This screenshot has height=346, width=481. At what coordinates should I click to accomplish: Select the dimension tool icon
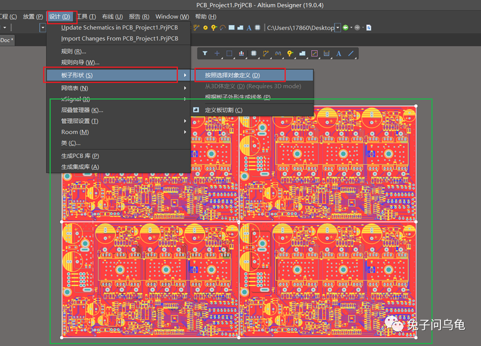[x=327, y=53]
